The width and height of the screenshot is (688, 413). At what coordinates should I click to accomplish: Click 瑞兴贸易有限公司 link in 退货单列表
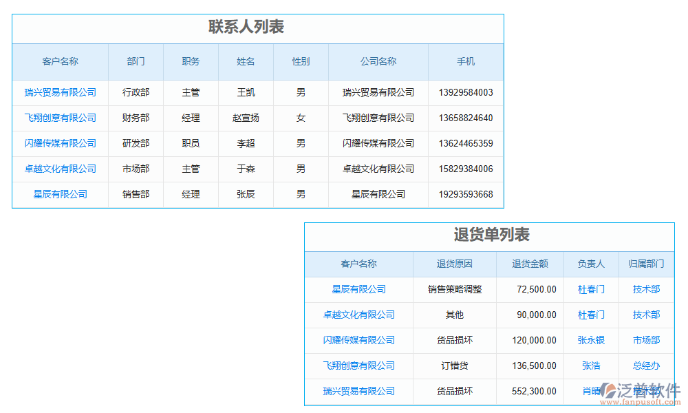click(x=358, y=391)
